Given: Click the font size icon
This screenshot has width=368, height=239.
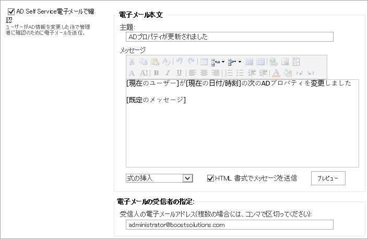Looking at the screenshot, I should tap(144, 73).
